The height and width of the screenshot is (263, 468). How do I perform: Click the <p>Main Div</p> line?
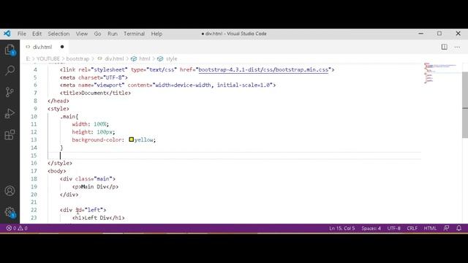click(95, 187)
